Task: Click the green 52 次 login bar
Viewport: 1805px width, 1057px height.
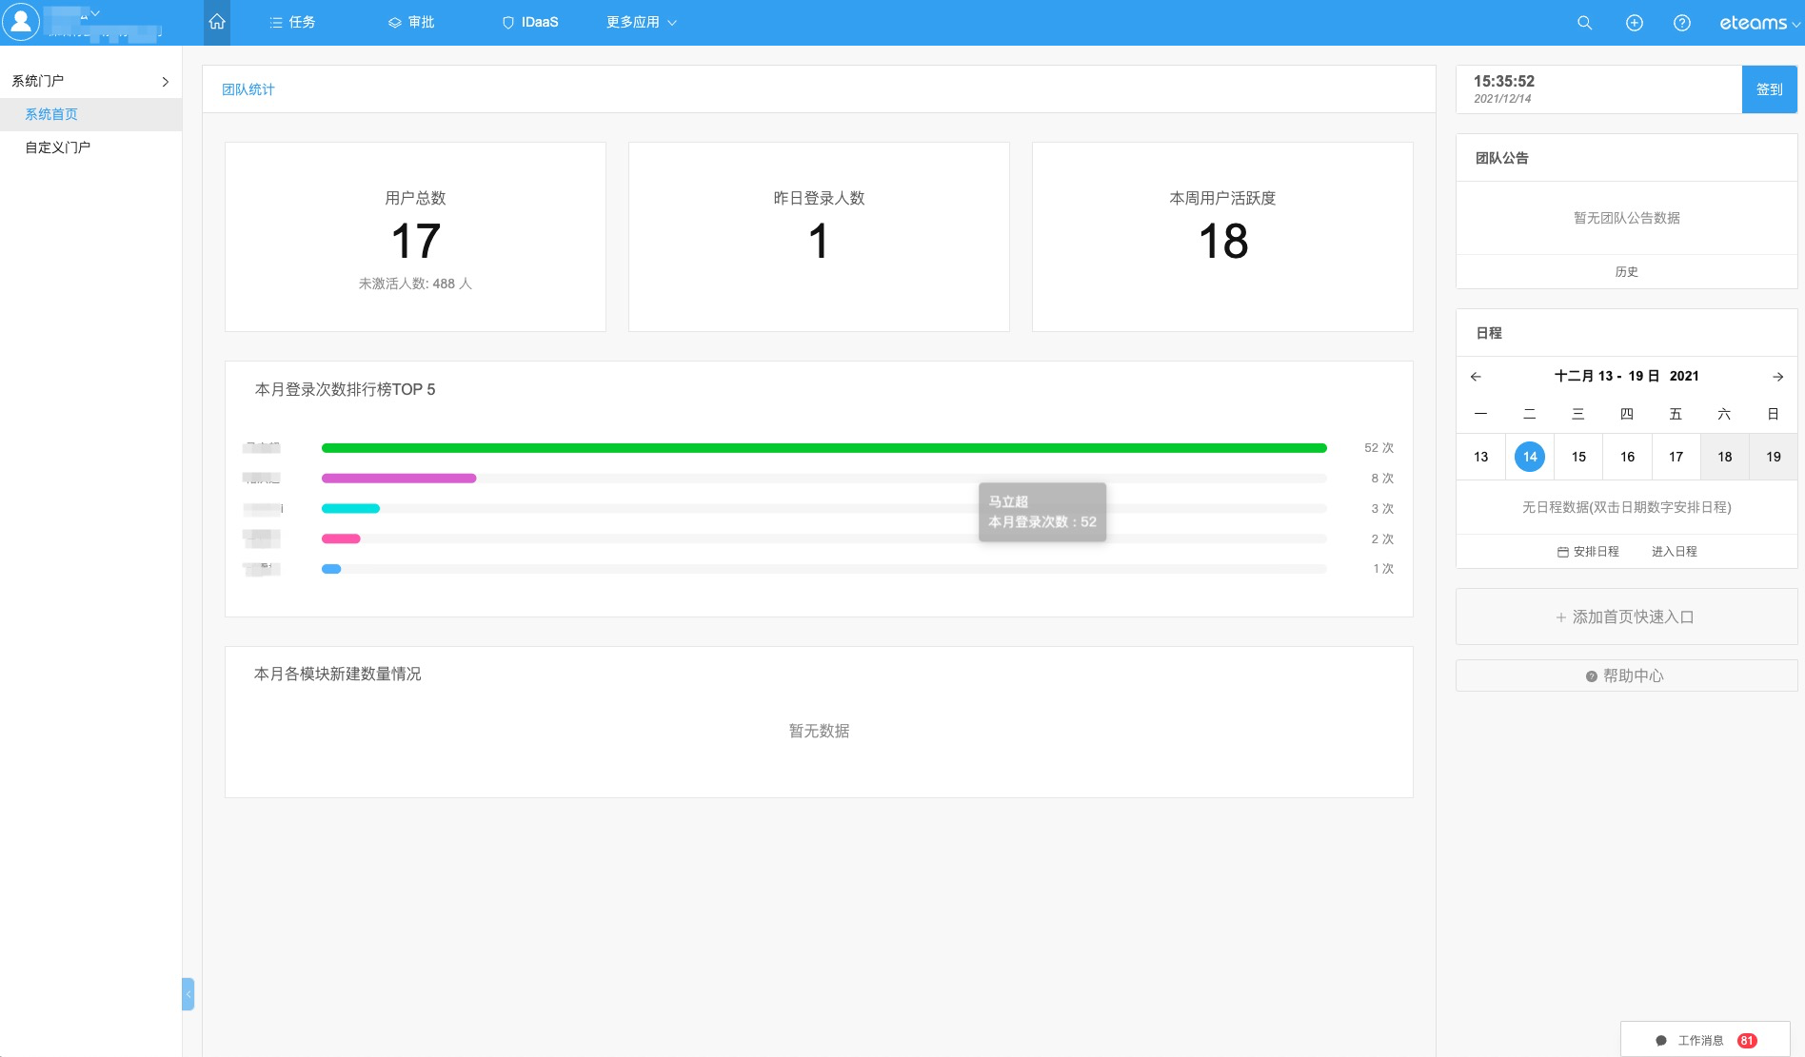Action: (824, 448)
